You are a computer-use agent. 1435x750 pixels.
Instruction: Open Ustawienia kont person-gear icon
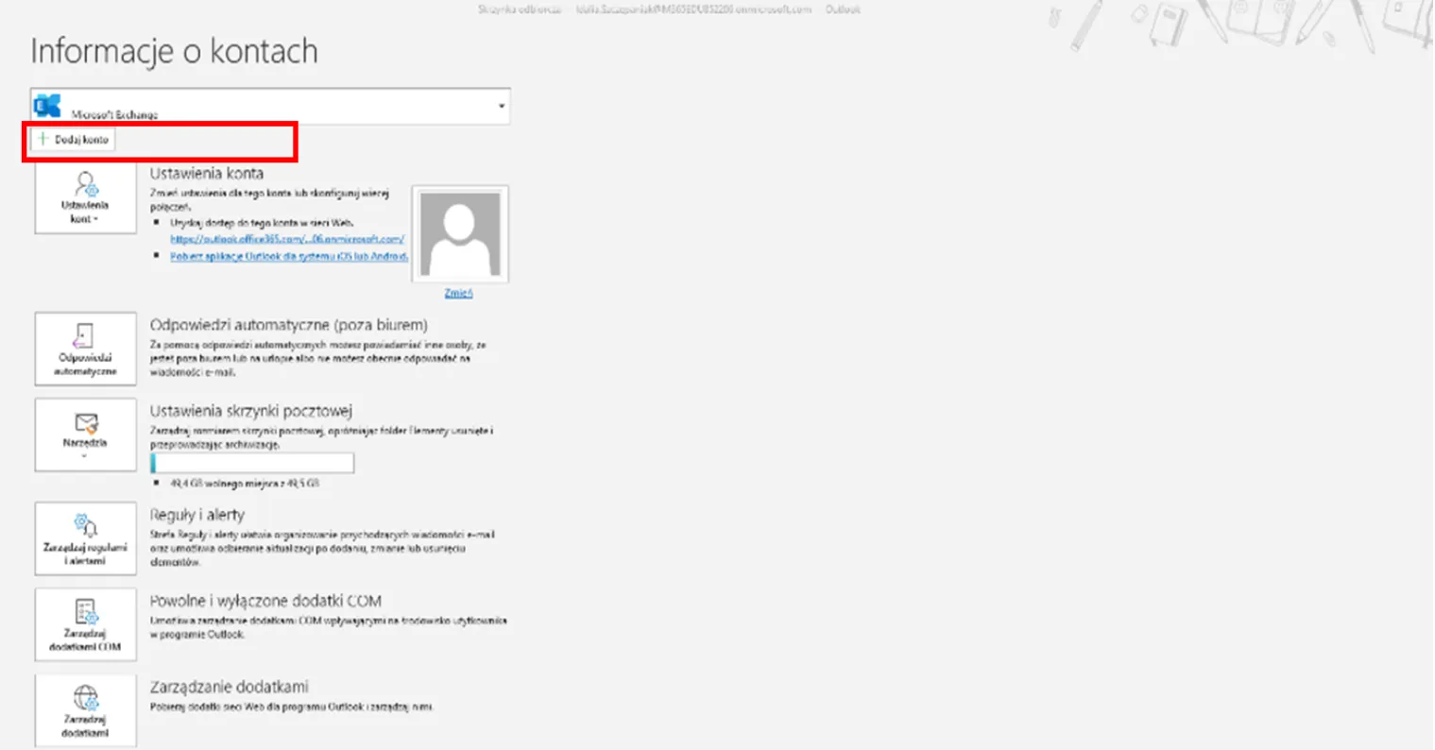[86, 184]
